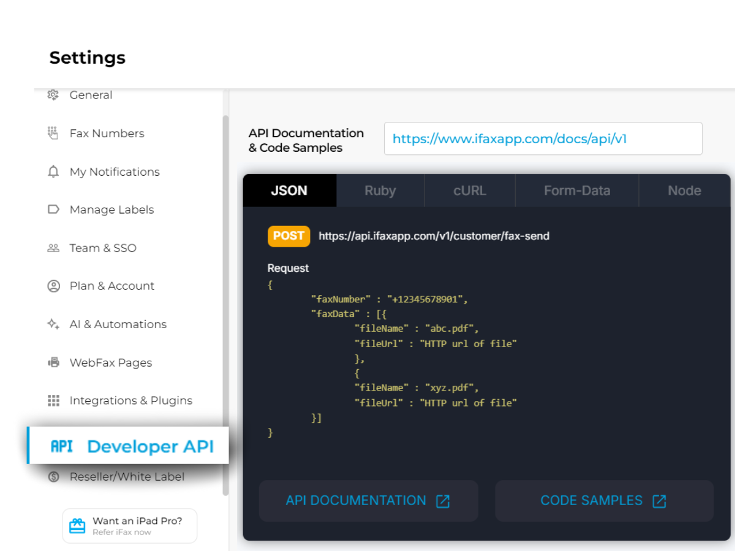Click the General gear icon
This screenshot has height=551, width=735.
click(x=53, y=95)
